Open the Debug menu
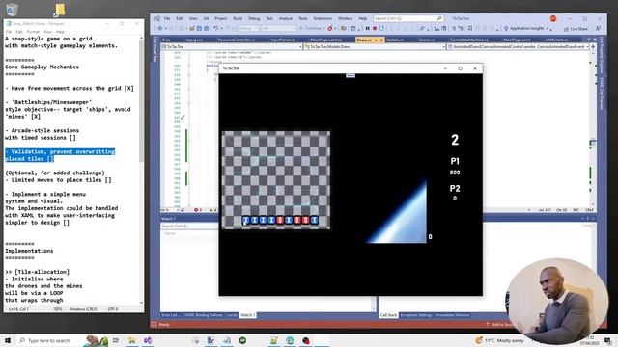 [254, 18]
